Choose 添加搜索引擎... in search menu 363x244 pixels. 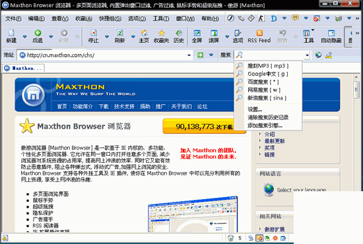[268, 125]
